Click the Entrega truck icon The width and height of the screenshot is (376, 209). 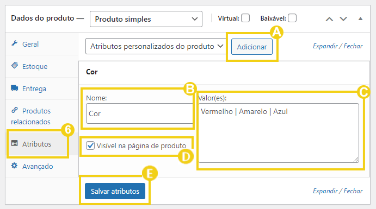point(14,88)
